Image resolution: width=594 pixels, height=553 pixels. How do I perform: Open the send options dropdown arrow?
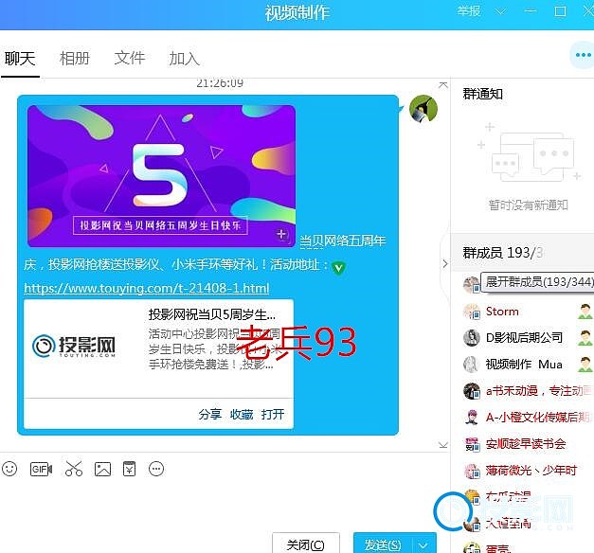coord(424,544)
